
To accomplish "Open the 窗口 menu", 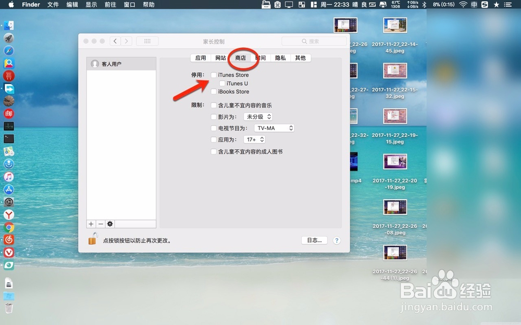I will [x=130, y=4].
